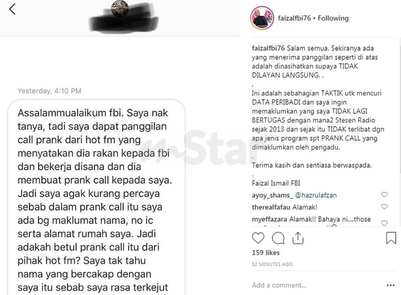This screenshot has width=401, height=295.
Task: Open comments via the speech bubble icon
Action: point(278,238)
